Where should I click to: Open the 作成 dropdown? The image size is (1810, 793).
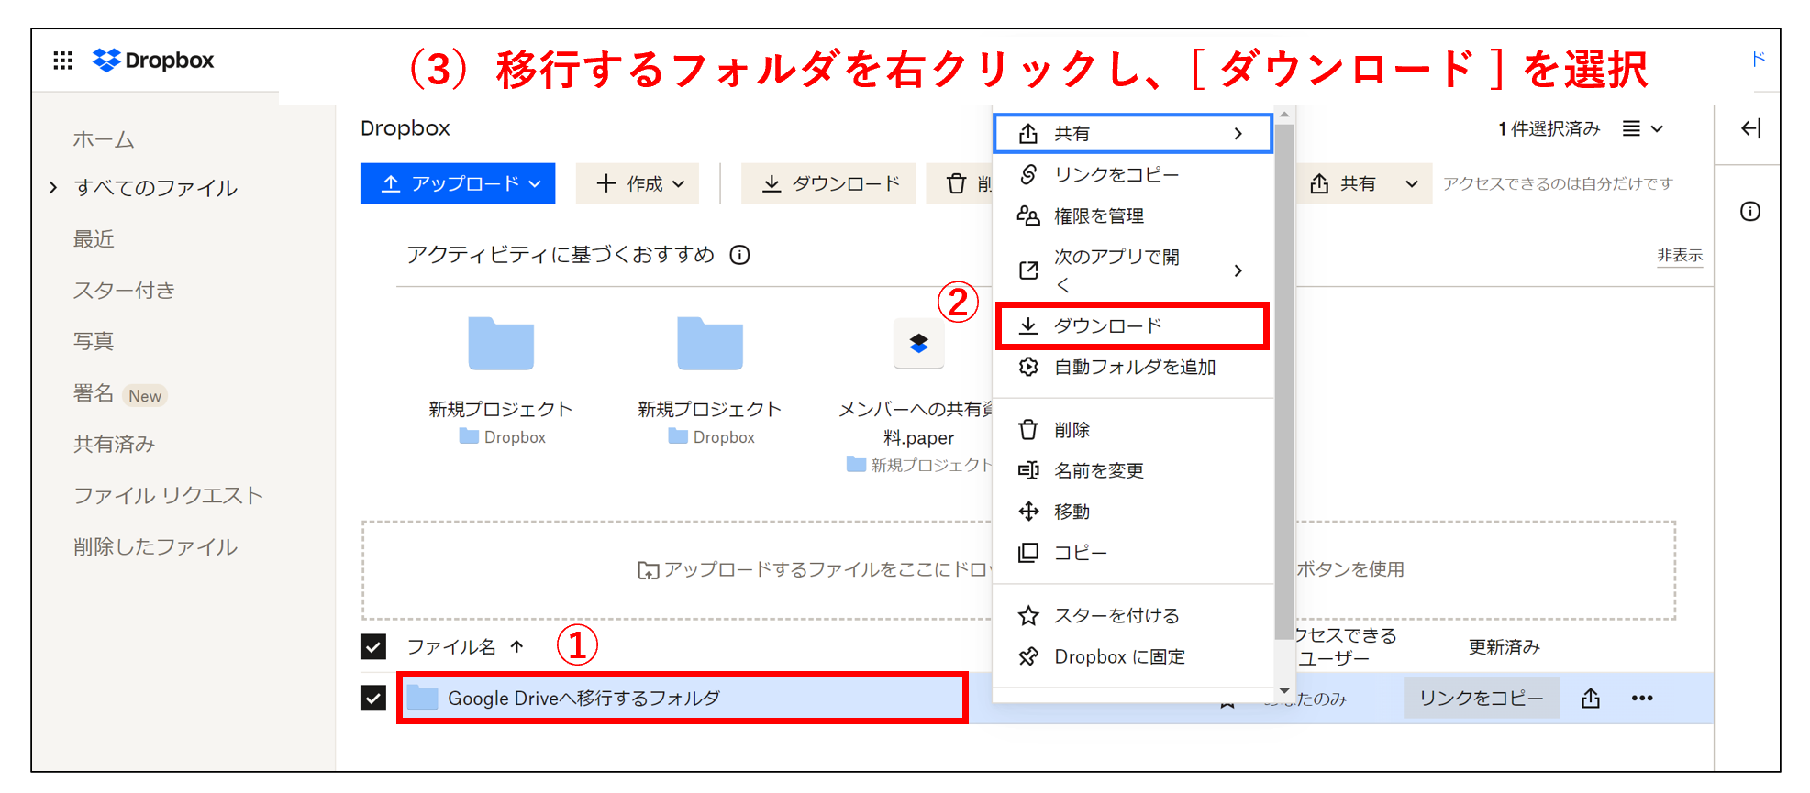coord(638,183)
